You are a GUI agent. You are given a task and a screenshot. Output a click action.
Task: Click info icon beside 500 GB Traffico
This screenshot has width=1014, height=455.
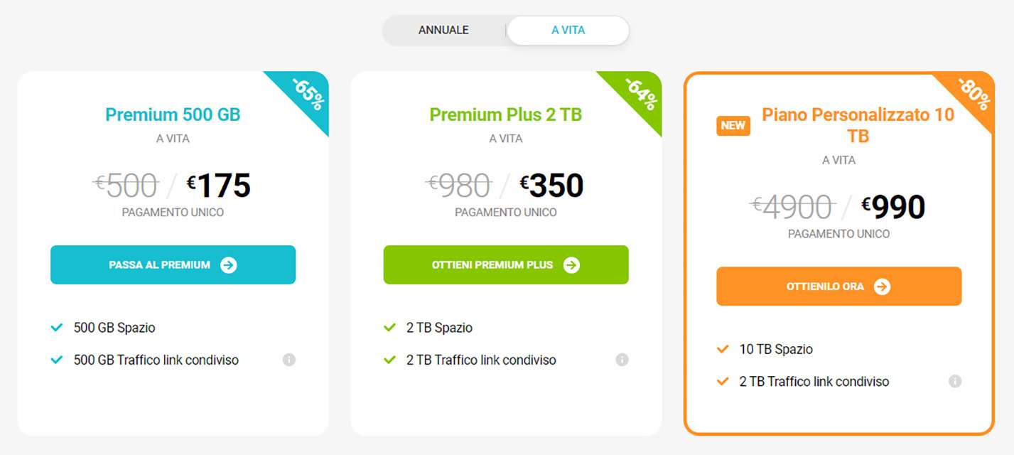288,360
